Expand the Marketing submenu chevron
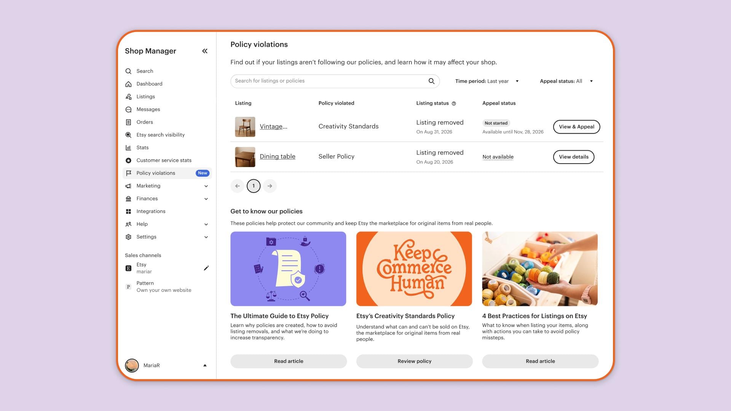Image resolution: width=731 pixels, height=411 pixels. [x=206, y=186]
